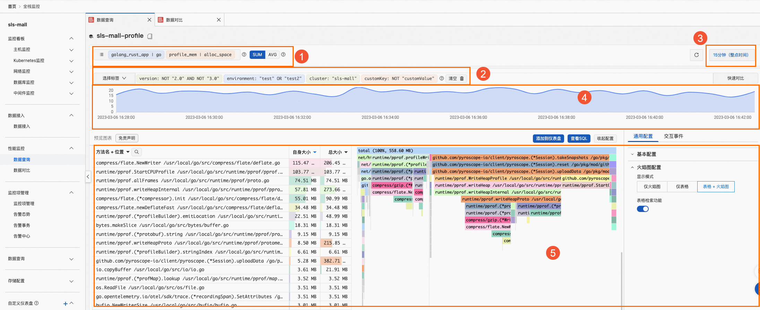Open 告警中心 in the sidebar
The width and height of the screenshot is (760, 310).
tap(22, 236)
